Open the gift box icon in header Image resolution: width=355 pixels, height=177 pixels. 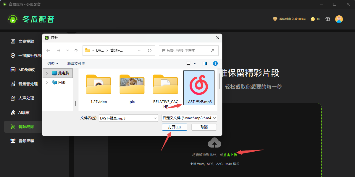click(327, 19)
